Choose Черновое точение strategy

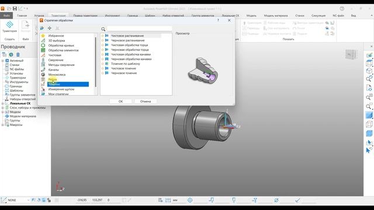click(124, 73)
